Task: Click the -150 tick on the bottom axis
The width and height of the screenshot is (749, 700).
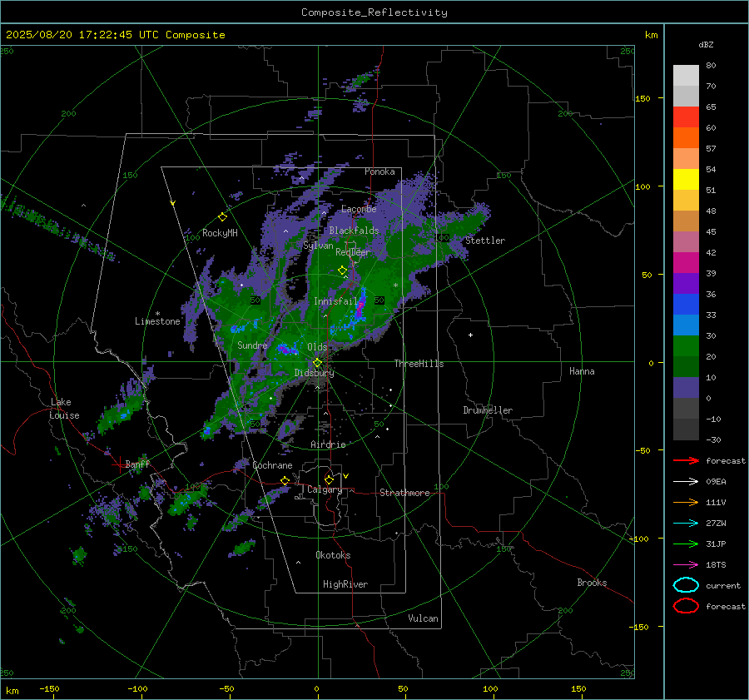Action: 49,688
